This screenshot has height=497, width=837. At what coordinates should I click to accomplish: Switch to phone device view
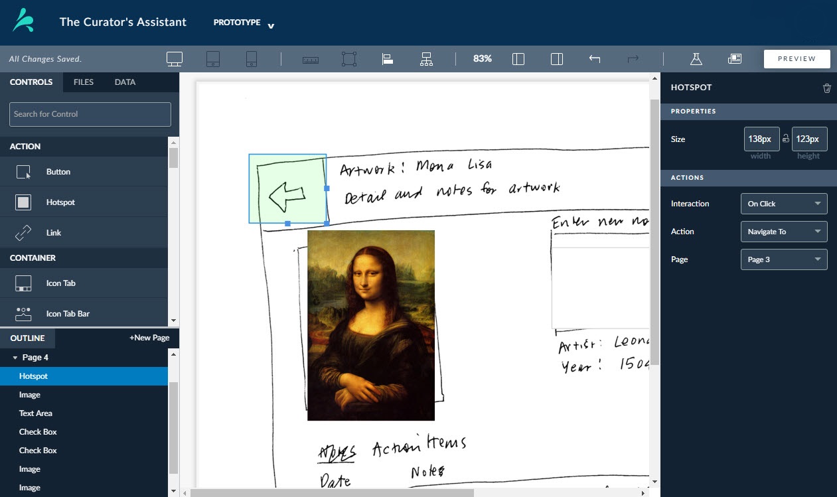[251, 59]
